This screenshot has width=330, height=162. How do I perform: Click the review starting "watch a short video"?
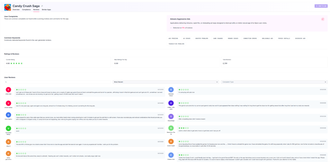[200, 131]
